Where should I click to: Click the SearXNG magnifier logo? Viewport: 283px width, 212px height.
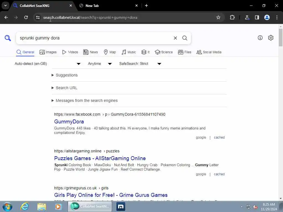8,38
